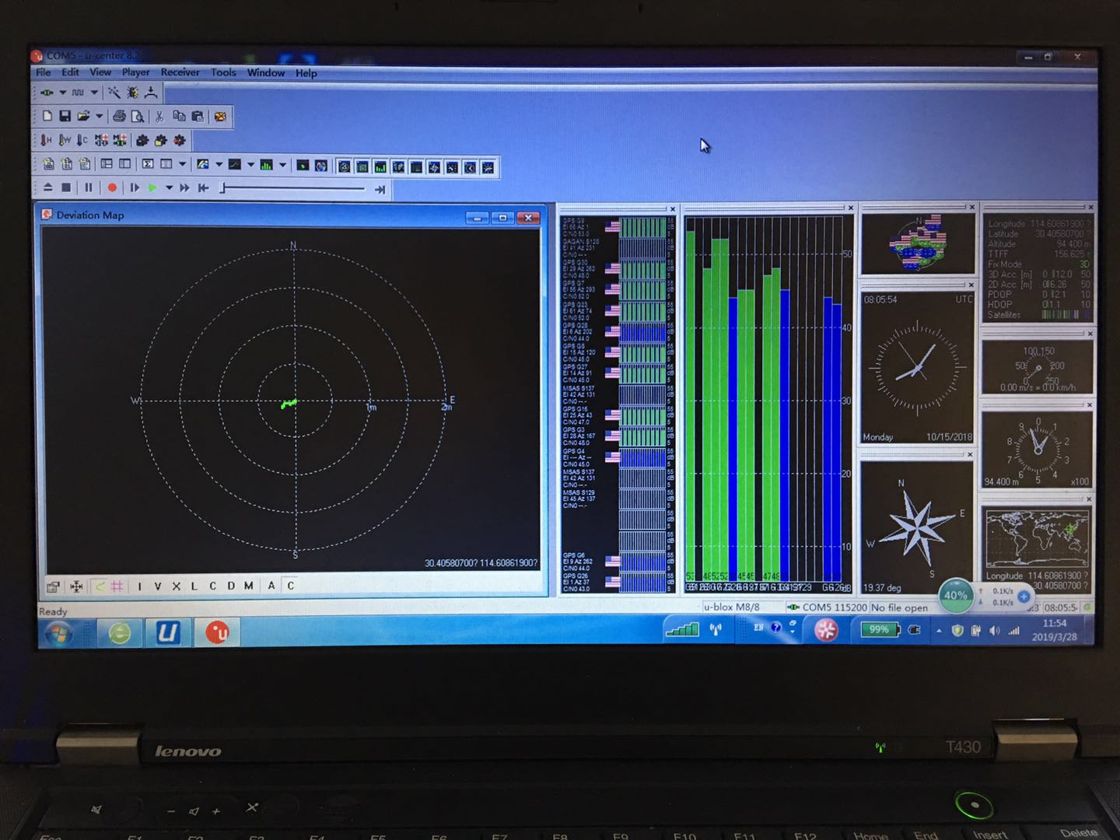Open the histogram view icon
Image resolution: width=1120 pixels, height=840 pixels.
pos(267,165)
